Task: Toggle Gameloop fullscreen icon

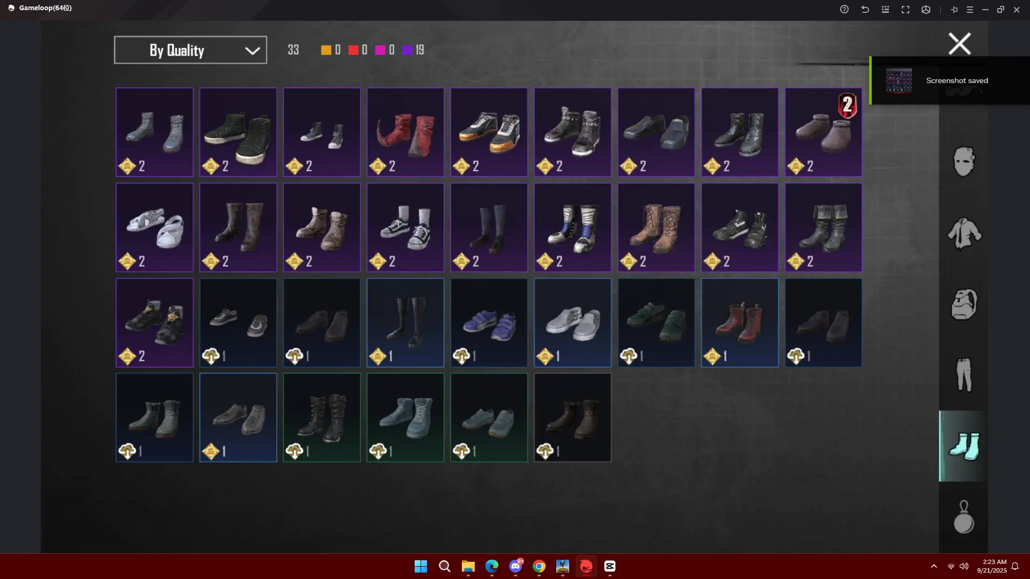Action: 906,10
